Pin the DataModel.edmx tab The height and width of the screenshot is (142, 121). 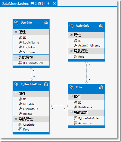49,4
